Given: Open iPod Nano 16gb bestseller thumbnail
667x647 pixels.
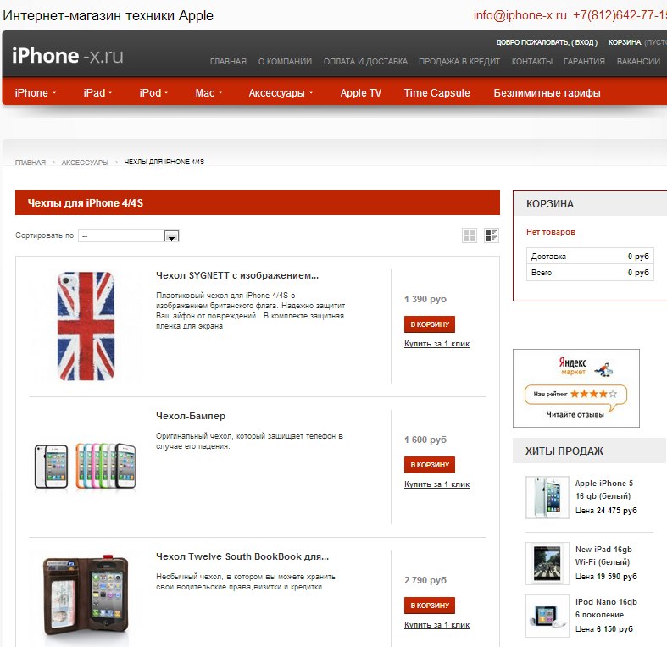Looking at the screenshot, I should [x=547, y=616].
